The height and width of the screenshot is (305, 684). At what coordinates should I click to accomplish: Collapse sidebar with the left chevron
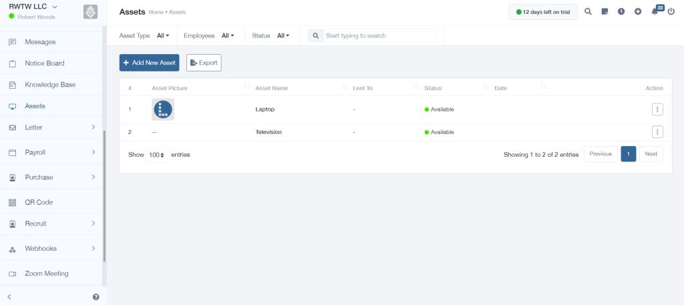click(9, 297)
